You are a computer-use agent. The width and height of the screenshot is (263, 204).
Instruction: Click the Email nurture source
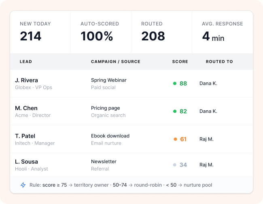pyautogui.click(x=106, y=143)
